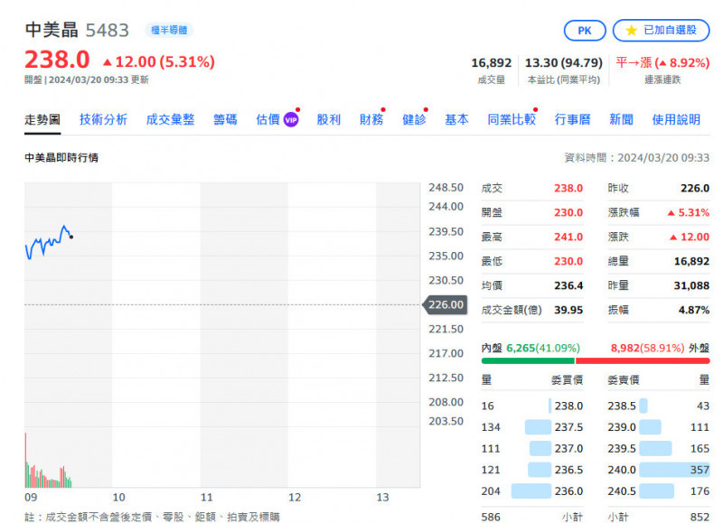The image size is (723, 523).
Task: Open the 估價 tab
Action: pos(268,120)
